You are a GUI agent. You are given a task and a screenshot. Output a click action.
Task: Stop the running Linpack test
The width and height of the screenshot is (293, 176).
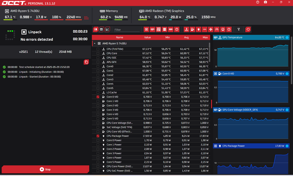45,169
